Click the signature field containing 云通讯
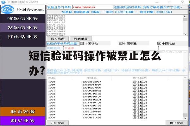Screen dimensions: 190x126 pos(111,48)
